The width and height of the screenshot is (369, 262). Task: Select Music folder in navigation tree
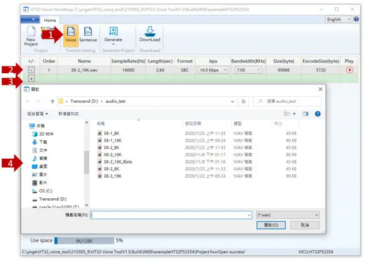(40, 158)
